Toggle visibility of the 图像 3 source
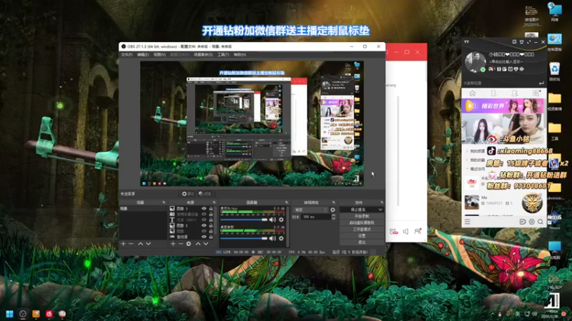This screenshot has height=321, width=572. click(204, 208)
